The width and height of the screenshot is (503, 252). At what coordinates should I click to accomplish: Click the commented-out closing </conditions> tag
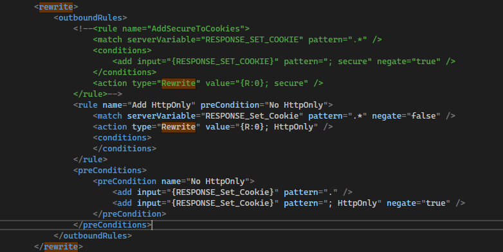click(125, 72)
